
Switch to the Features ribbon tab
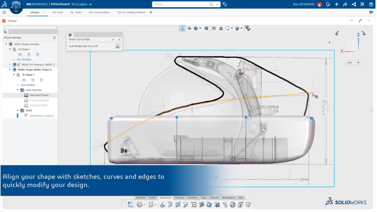(x=179, y=197)
